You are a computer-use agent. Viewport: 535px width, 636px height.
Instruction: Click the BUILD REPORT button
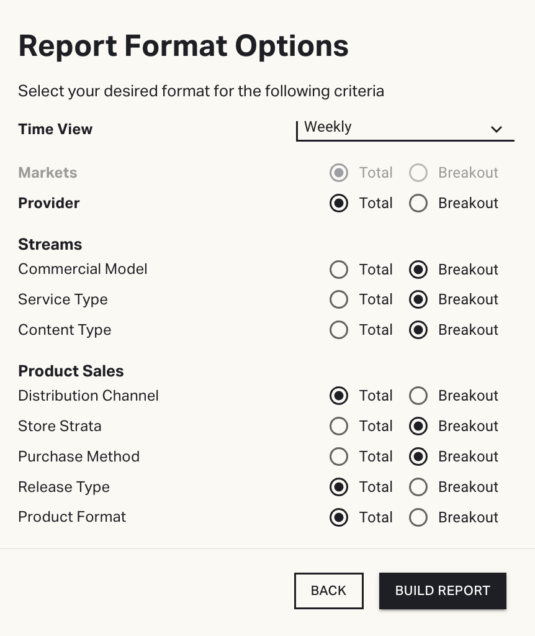(x=443, y=591)
